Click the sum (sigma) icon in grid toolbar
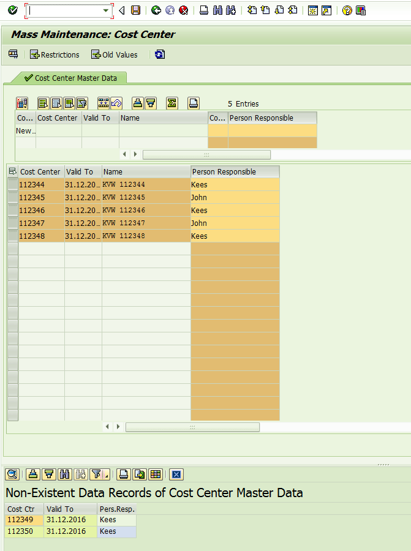 (172, 103)
